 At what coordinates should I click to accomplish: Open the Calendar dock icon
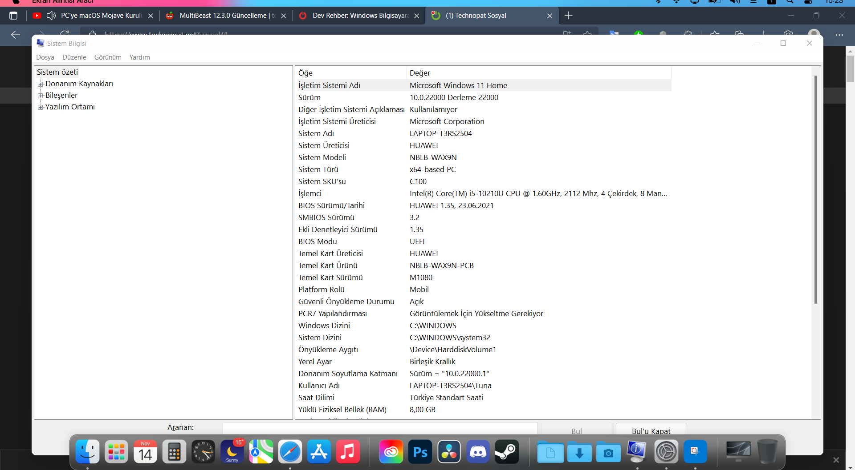tap(145, 452)
